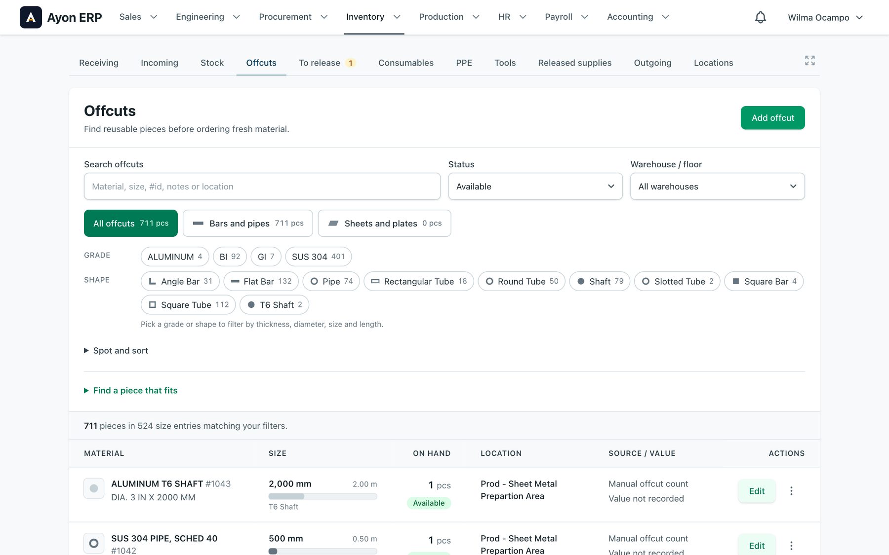Filter by Flat Bar shape
The height and width of the screenshot is (555, 889).
(x=261, y=281)
